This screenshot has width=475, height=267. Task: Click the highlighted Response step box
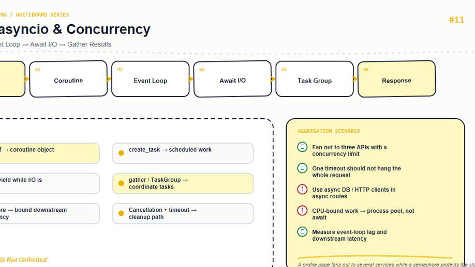click(x=396, y=79)
